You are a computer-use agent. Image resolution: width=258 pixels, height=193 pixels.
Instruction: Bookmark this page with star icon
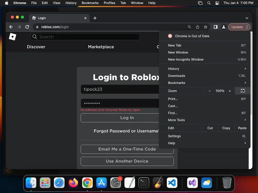pos(206,27)
